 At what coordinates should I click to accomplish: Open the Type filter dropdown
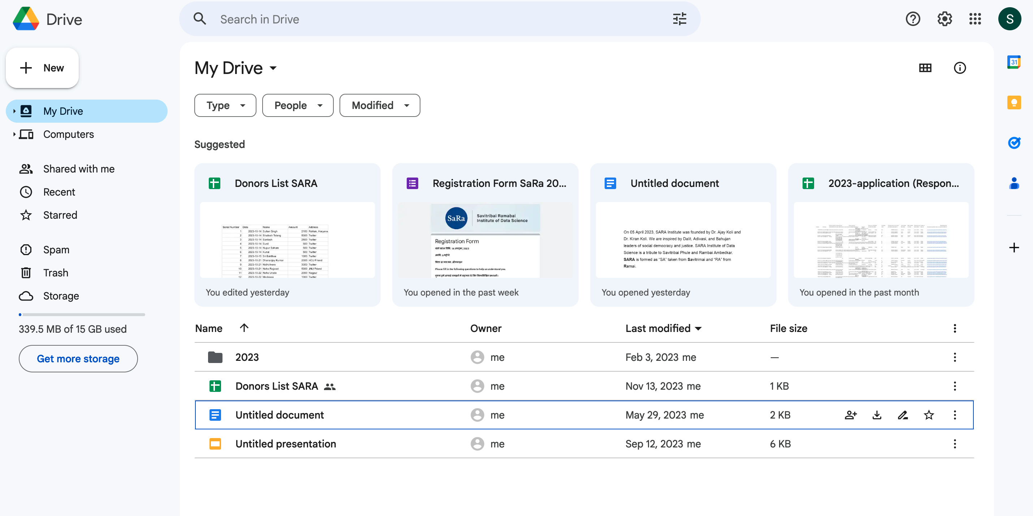[225, 105]
